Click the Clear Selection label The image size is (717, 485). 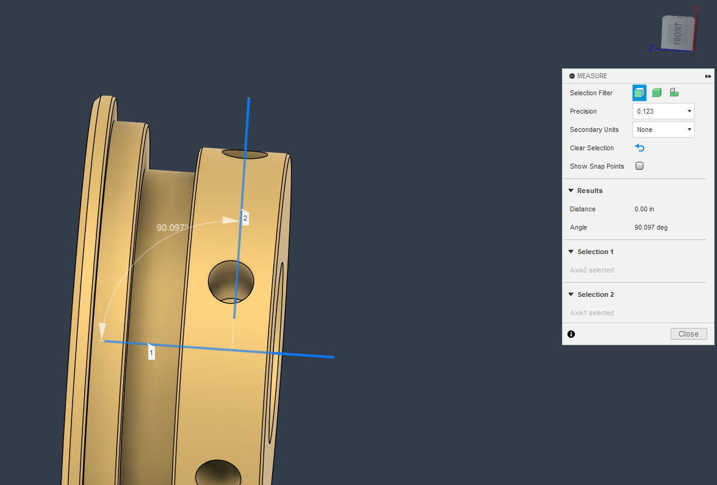click(592, 148)
